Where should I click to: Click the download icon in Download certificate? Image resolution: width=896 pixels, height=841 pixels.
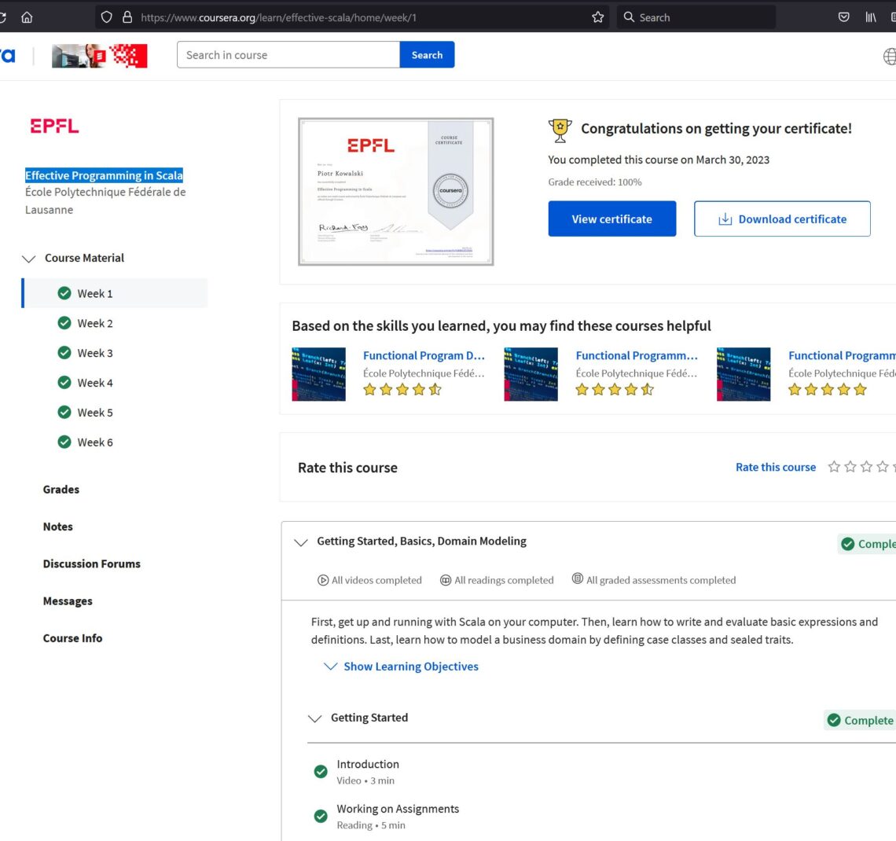725,219
